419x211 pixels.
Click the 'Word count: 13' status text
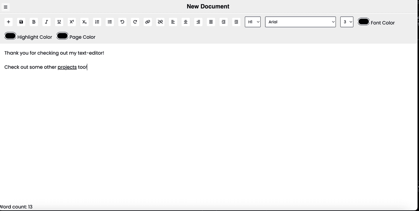point(16,207)
